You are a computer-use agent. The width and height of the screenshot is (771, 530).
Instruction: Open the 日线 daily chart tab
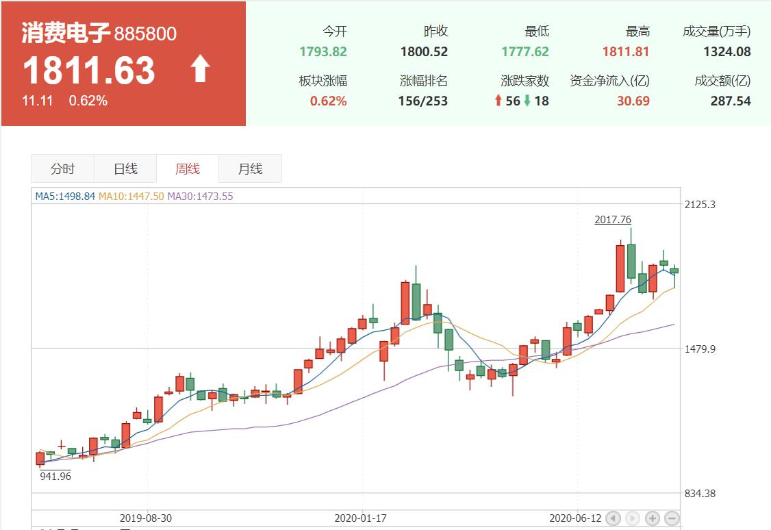(x=125, y=168)
